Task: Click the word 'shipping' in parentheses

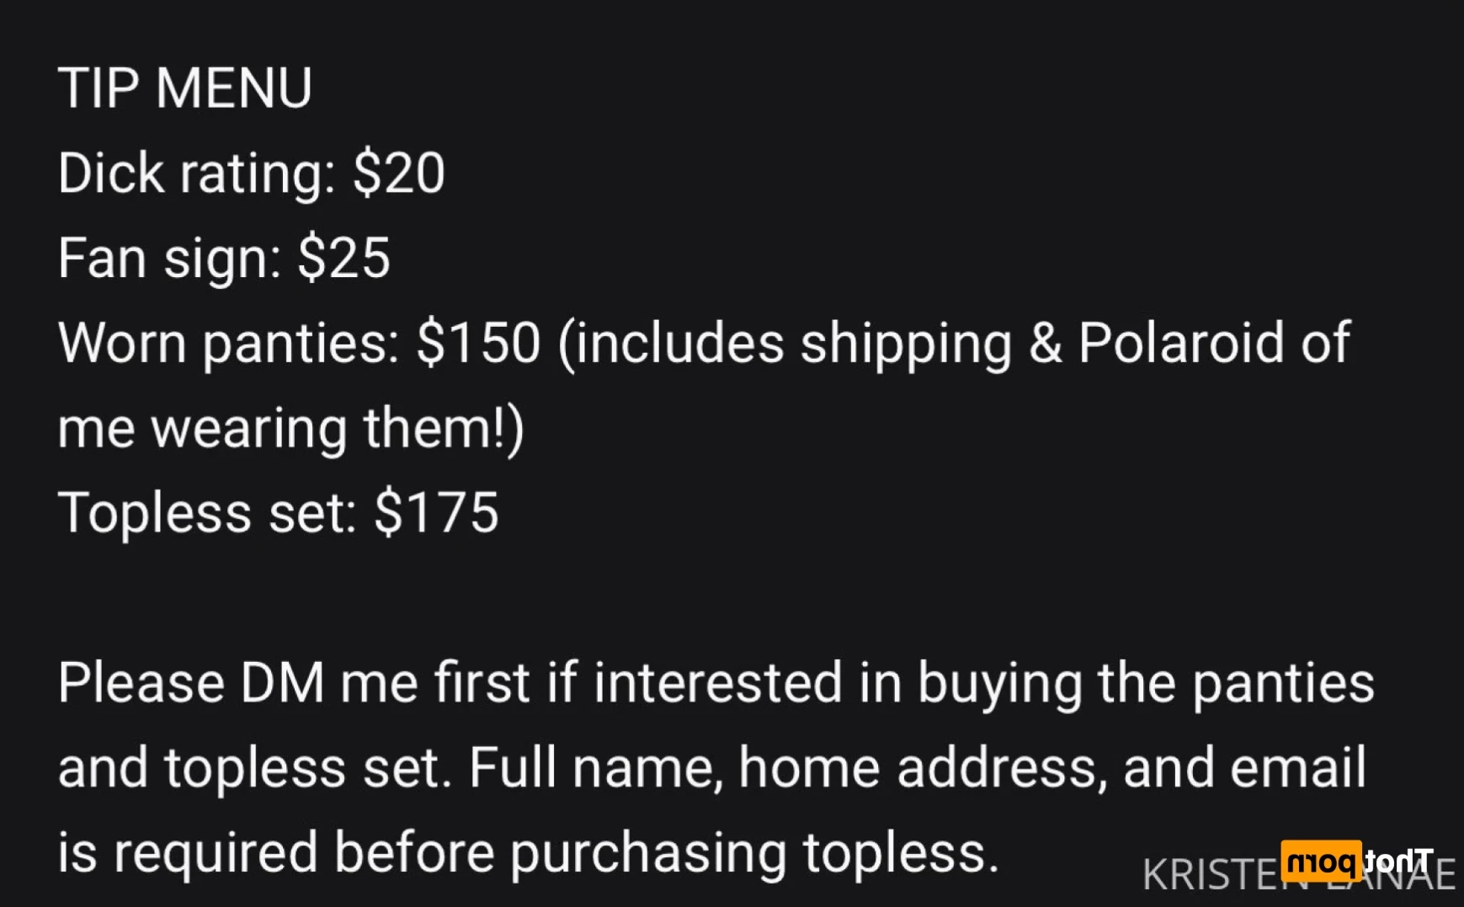Action: 905,345
